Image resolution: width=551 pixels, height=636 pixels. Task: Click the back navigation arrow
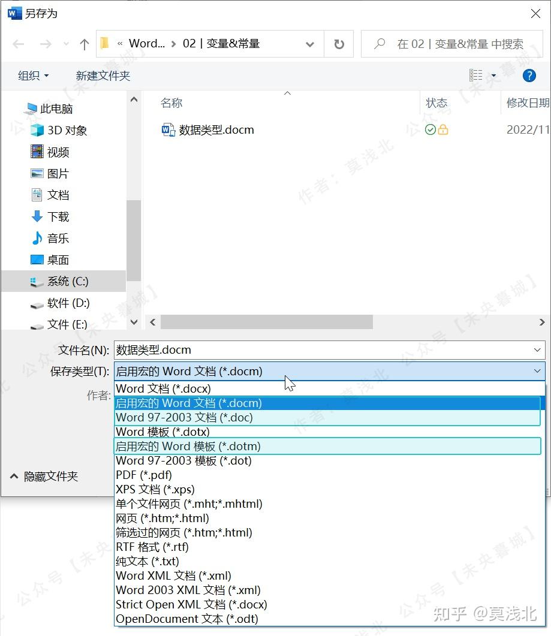pos(18,44)
